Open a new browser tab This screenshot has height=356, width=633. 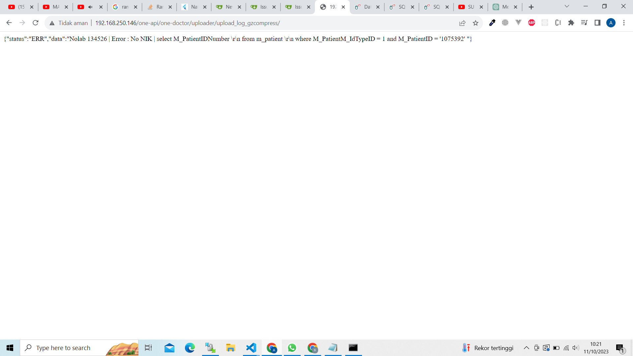(531, 7)
